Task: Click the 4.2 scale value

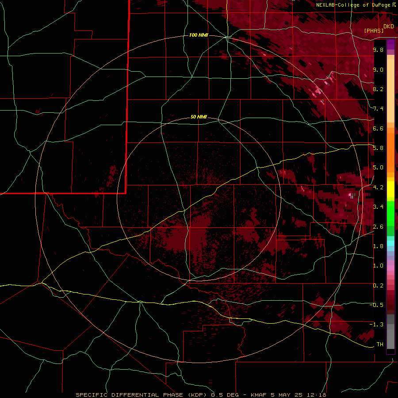Action: tap(378, 188)
